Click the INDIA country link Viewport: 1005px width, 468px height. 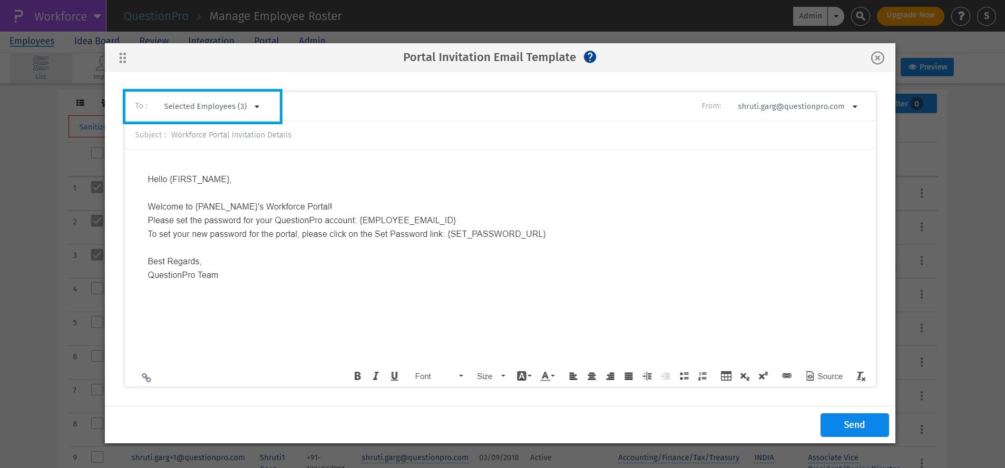click(x=764, y=457)
